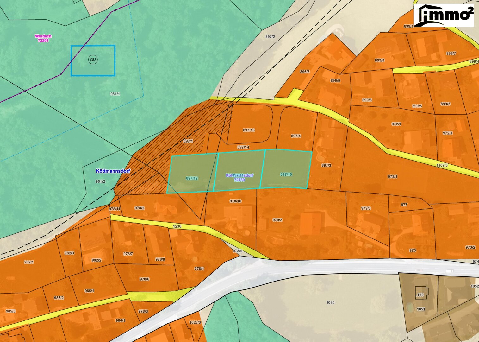Click the forest parcel 981/1

click(x=115, y=94)
